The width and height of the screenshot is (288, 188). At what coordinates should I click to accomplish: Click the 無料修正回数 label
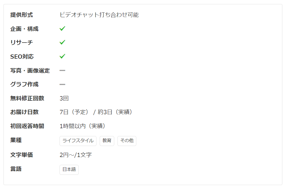27,98
